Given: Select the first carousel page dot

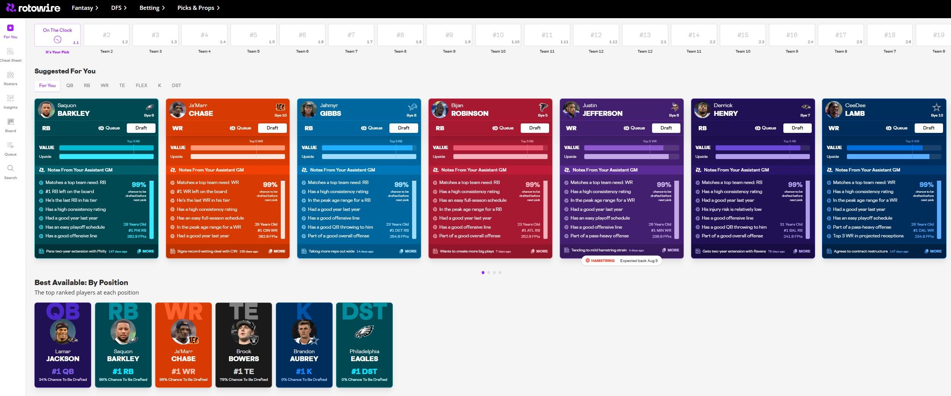Looking at the screenshot, I should (x=483, y=273).
